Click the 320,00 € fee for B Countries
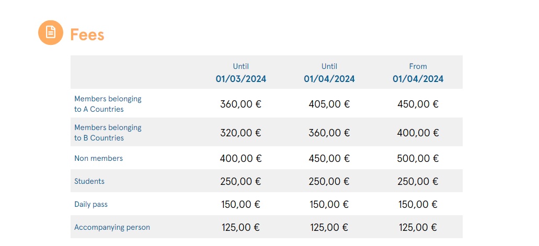539x246 pixels. pos(241,133)
